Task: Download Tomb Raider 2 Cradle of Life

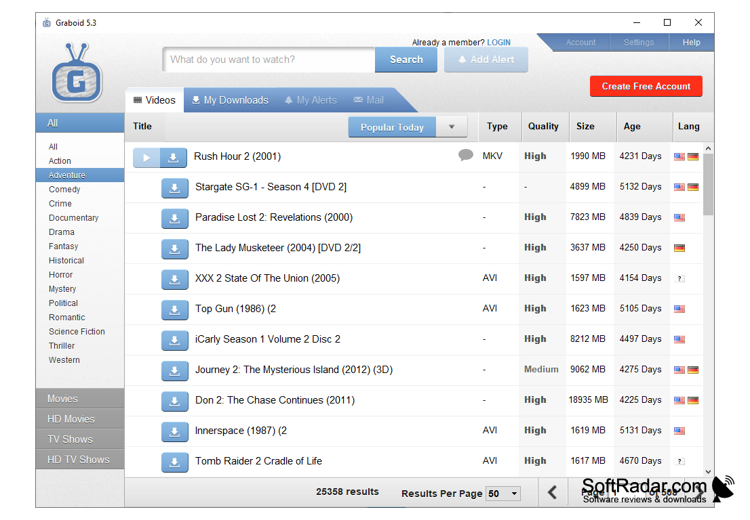Action: click(175, 462)
